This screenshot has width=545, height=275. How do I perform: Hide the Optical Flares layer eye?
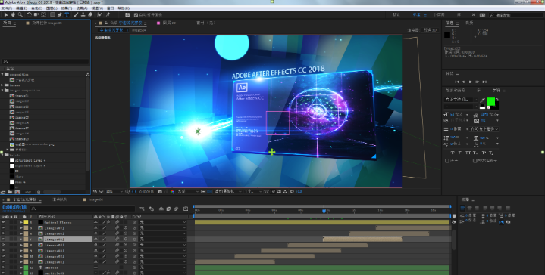pyautogui.click(x=3, y=222)
